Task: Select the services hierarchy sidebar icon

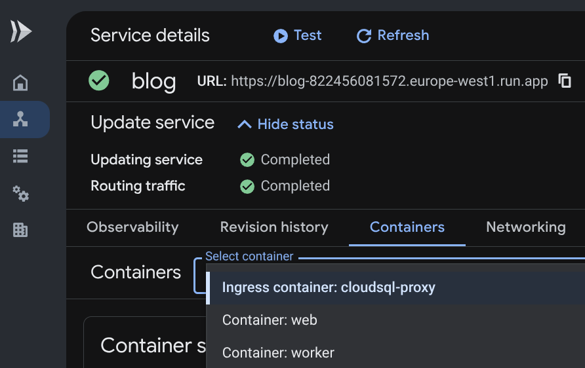Action: tap(20, 119)
